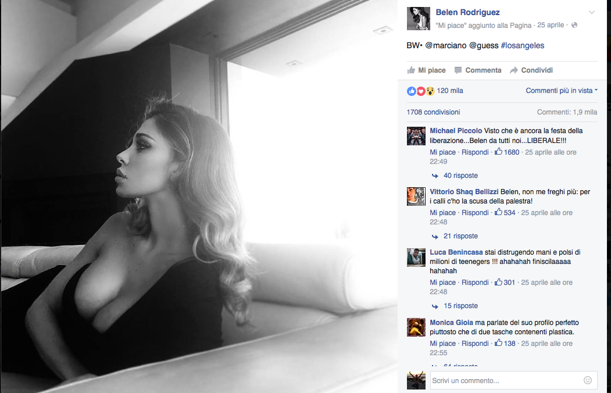This screenshot has height=393, width=611.
Task: Click the like icon showing 1680 likes
Action: tap(498, 152)
